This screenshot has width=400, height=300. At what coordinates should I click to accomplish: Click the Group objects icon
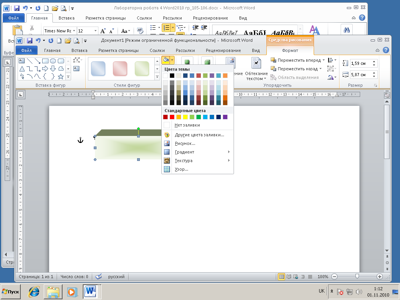[x=330, y=69]
